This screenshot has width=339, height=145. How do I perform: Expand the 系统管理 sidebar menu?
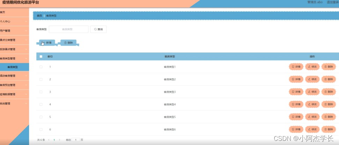(x=14, y=103)
